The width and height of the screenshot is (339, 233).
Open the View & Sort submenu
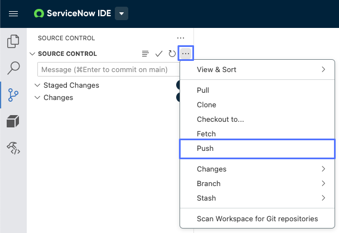tap(257, 70)
